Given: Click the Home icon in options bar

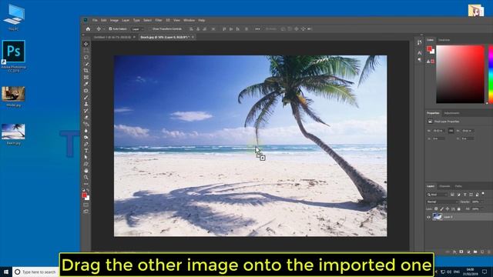Looking at the screenshot, I should click(x=88, y=29).
